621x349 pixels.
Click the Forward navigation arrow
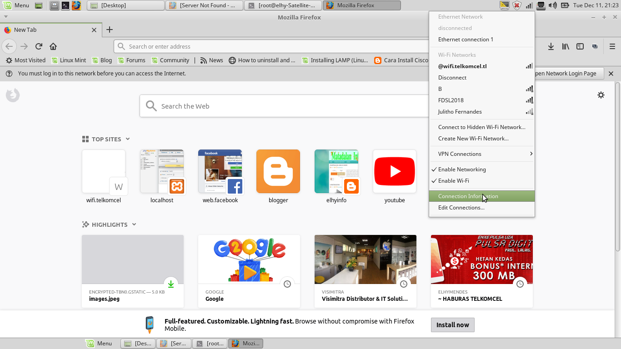tap(24, 46)
